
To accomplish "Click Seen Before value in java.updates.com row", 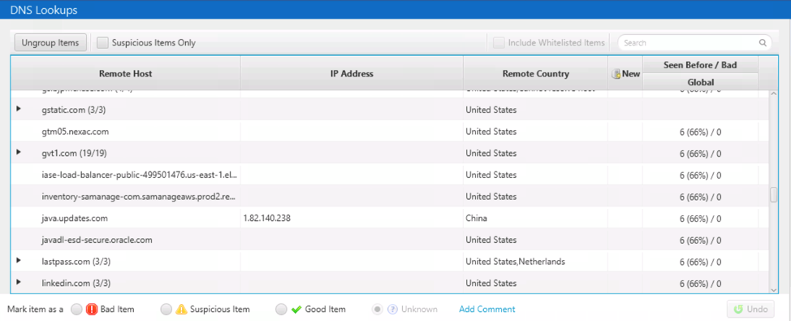I will (700, 219).
